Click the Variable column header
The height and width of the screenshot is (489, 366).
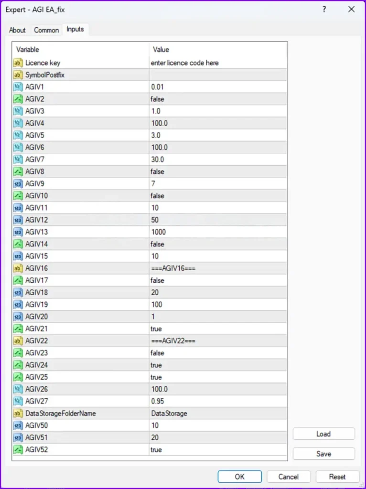coord(80,50)
